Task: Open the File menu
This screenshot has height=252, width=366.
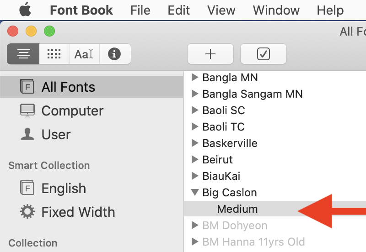Action: point(140,10)
